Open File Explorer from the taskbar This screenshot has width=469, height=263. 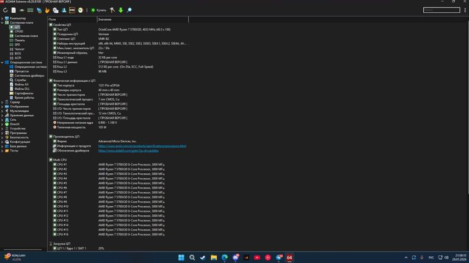[x=214, y=258]
